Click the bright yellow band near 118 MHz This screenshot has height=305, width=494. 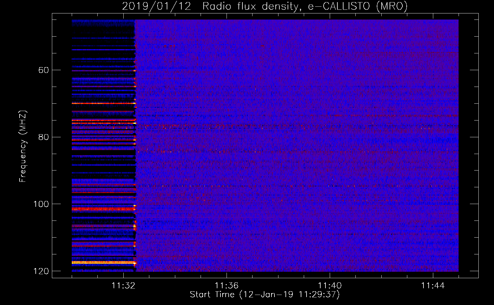[104, 262]
